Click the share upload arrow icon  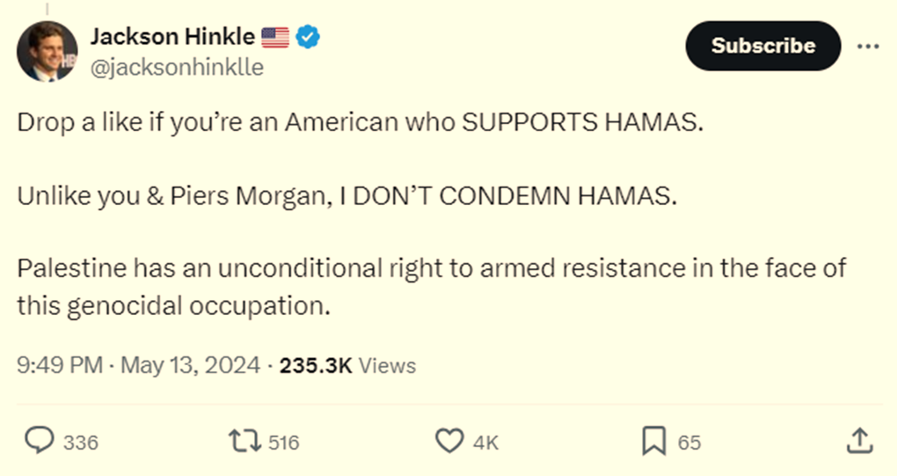[x=859, y=441]
